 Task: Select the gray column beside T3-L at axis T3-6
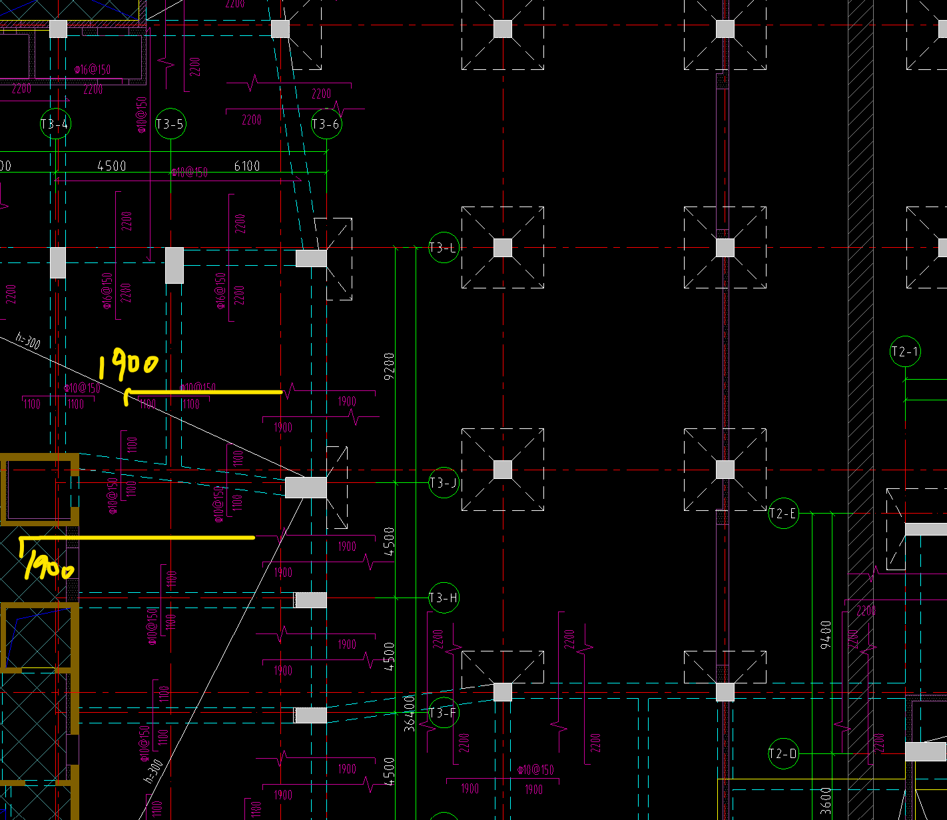point(311,258)
